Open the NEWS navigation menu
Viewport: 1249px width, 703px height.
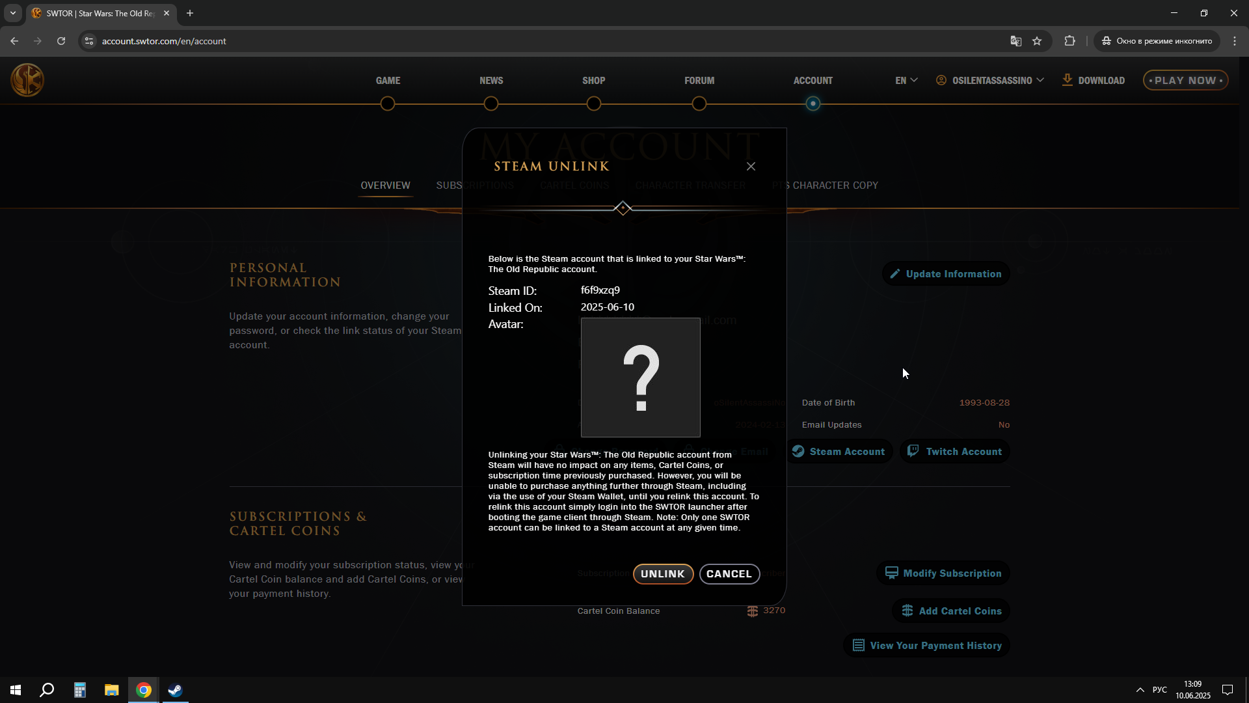491,81
